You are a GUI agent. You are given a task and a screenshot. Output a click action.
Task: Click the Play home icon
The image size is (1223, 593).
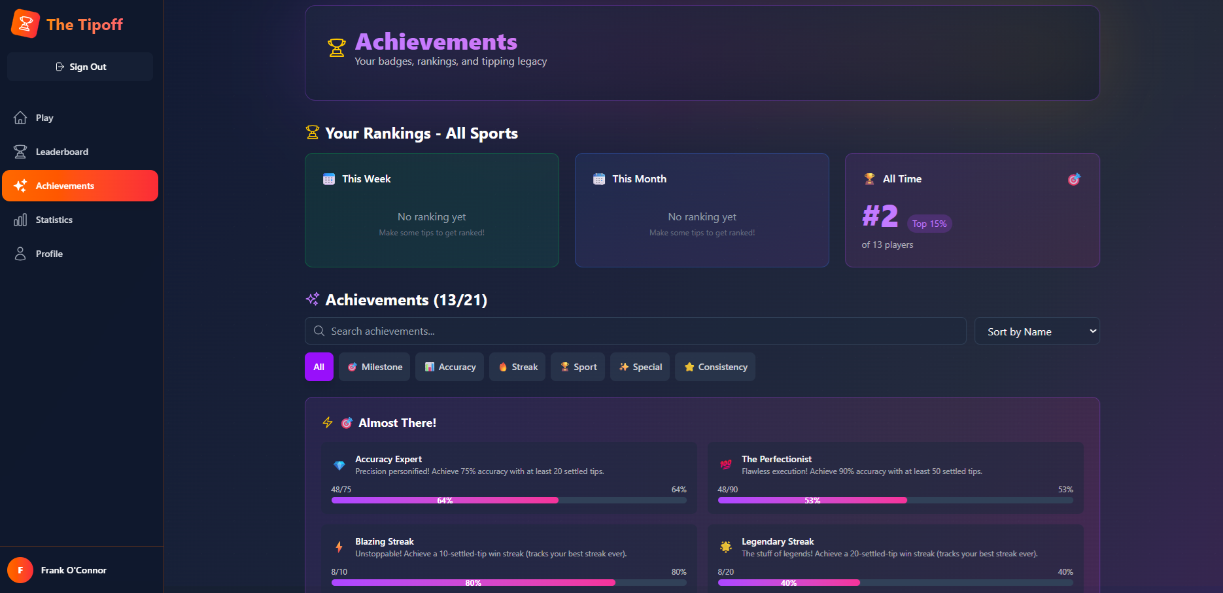[20, 118]
